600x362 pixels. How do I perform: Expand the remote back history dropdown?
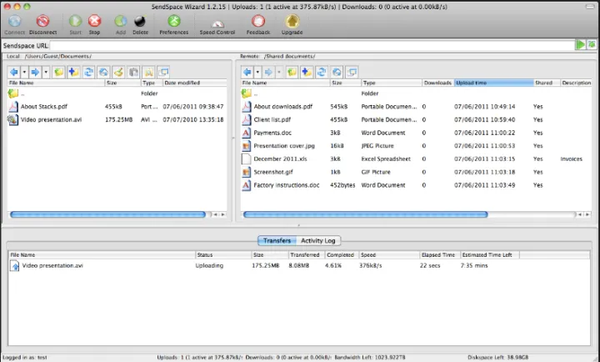tap(258, 73)
